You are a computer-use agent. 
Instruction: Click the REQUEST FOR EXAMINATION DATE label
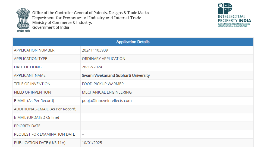(x=45, y=134)
